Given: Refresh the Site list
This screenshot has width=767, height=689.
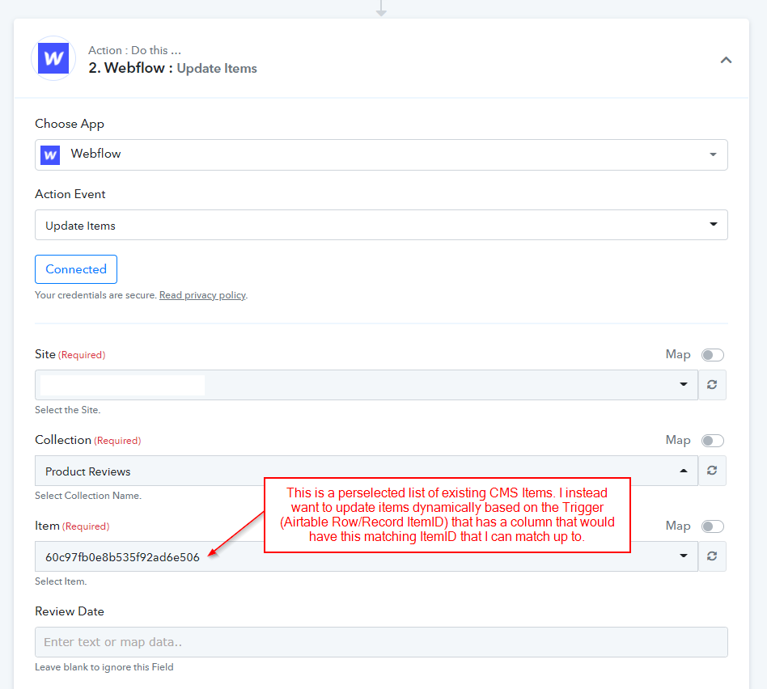Looking at the screenshot, I should (x=712, y=385).
